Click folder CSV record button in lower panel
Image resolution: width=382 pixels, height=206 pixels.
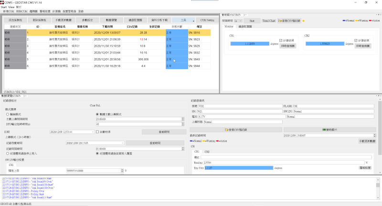236,129
